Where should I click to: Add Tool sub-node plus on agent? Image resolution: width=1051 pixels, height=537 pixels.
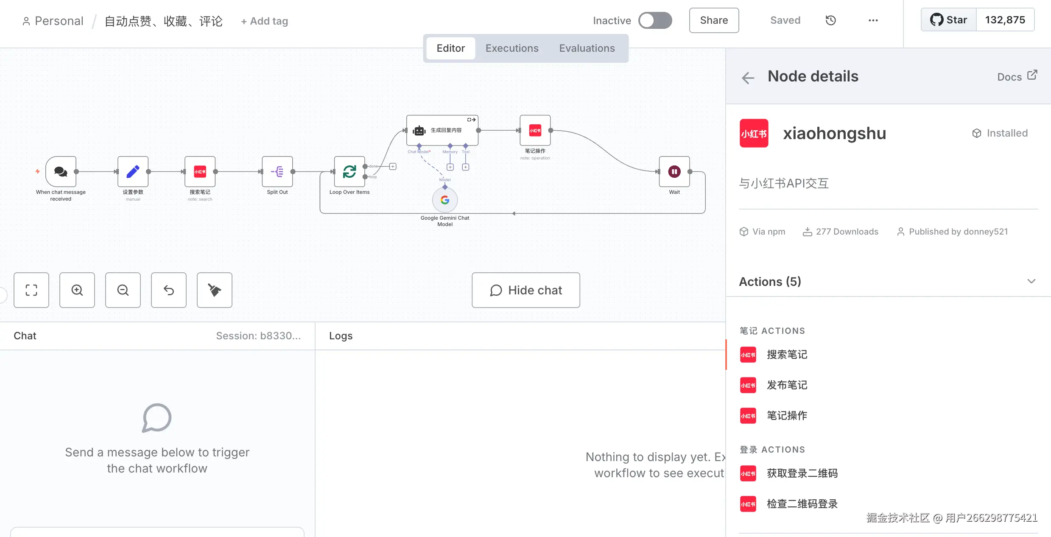(x=466, y=167)
